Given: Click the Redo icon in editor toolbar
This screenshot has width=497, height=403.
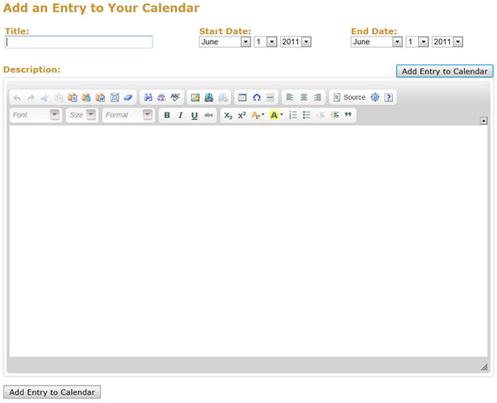Looking at the screenshot, I should 31,98.
